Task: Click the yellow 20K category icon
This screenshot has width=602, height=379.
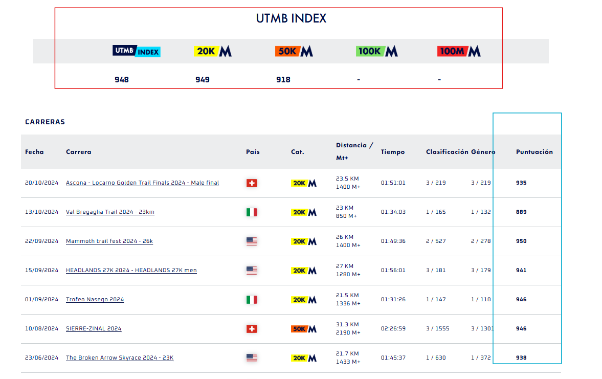Action: [213, 51]
